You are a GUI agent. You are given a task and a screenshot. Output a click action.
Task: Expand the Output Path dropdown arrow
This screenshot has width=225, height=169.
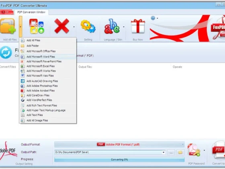click(164, 153)
